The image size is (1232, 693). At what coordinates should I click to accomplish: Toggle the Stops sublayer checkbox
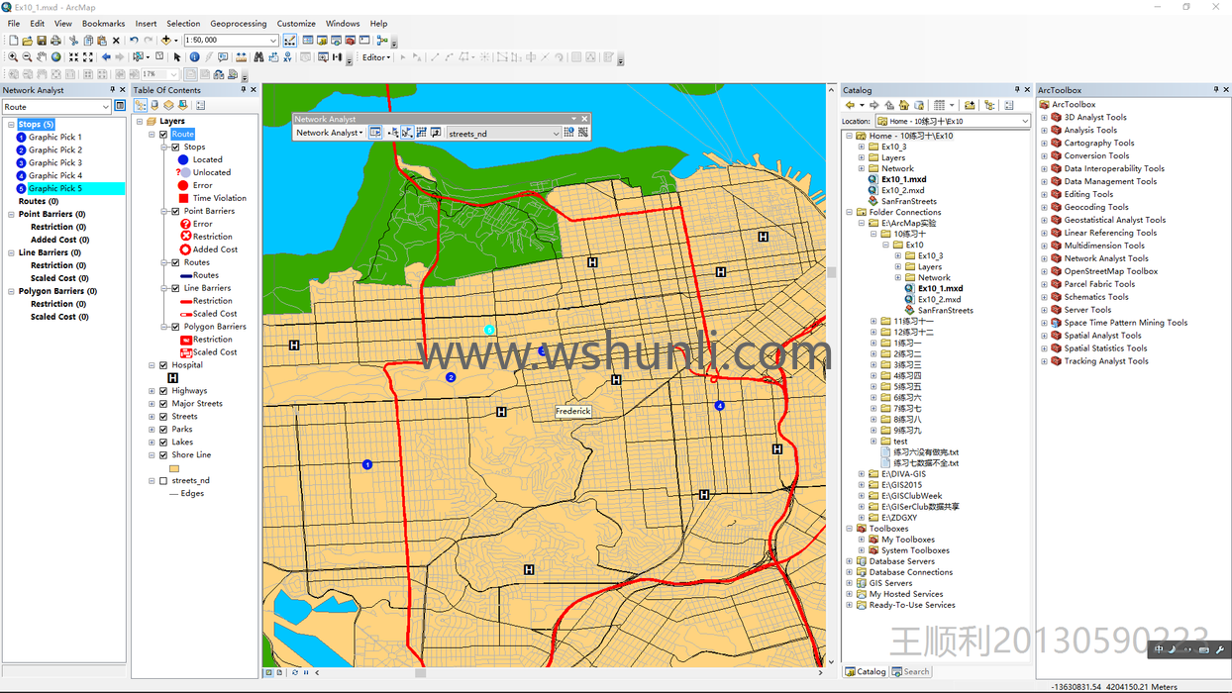[x=175, y=148]
